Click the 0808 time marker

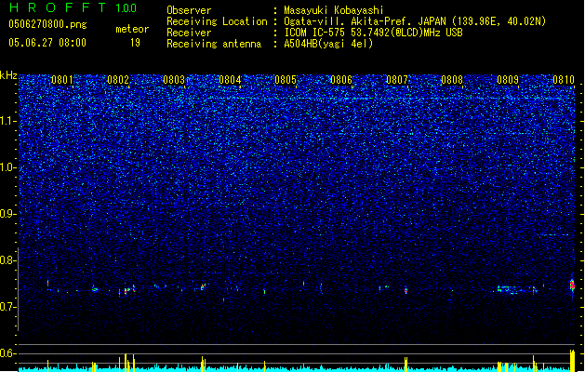pos(452,80)
